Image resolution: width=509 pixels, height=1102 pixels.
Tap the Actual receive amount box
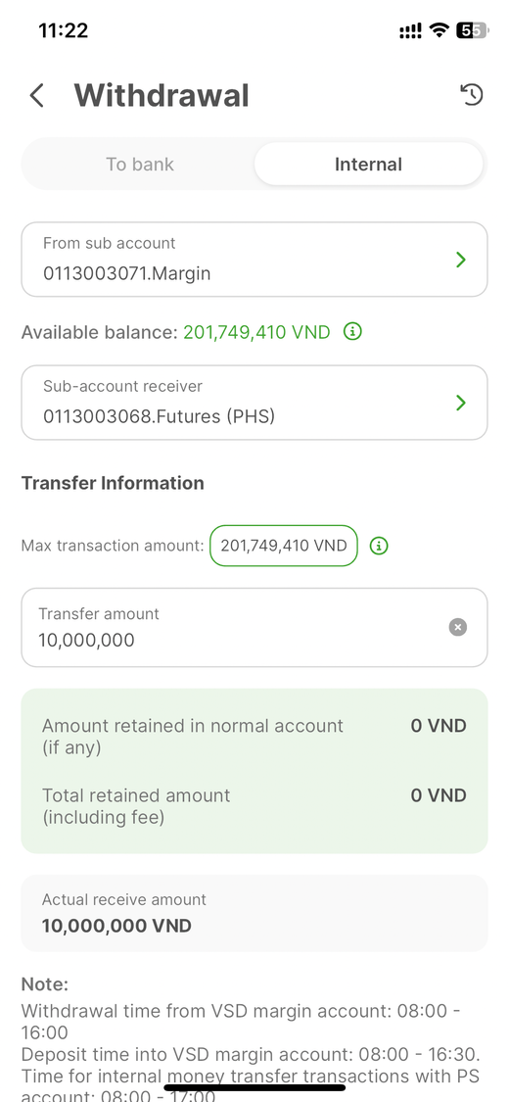(254, 914)
